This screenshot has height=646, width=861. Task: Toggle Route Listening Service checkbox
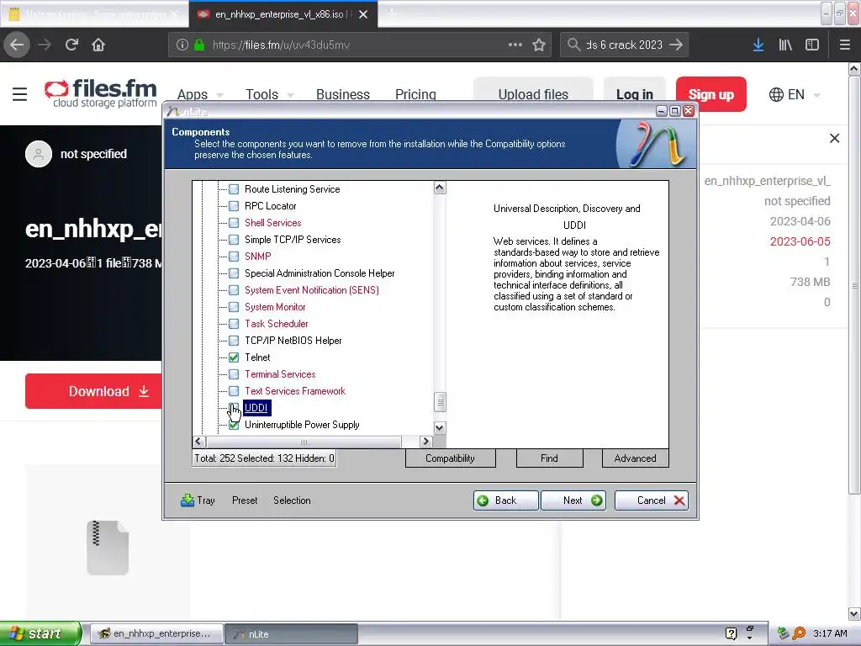pyautogui.click(x=234, y=189)
